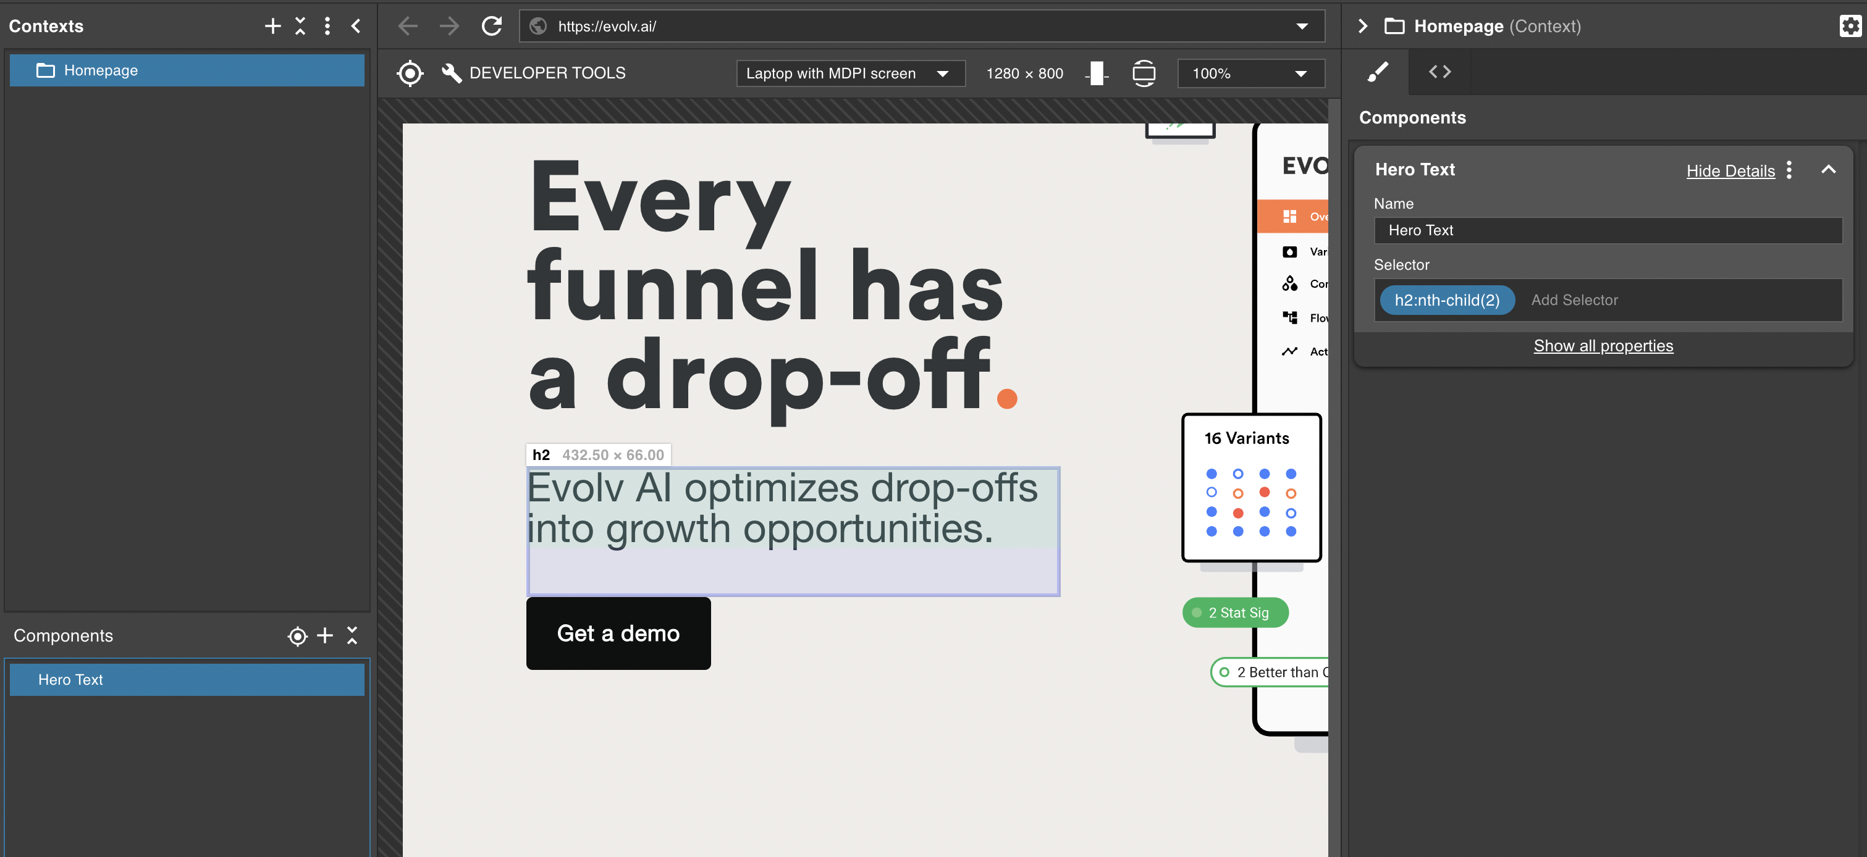Screen dimensions: 1867x857
Task: Collapse the Hero Text component card
Action: click(1828, 170)
